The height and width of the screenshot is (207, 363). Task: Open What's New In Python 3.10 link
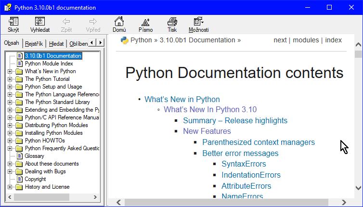pos(210,110)
